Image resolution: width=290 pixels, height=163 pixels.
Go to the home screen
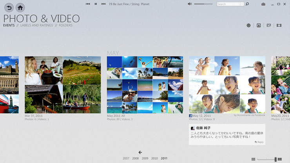tap(20, 7)
